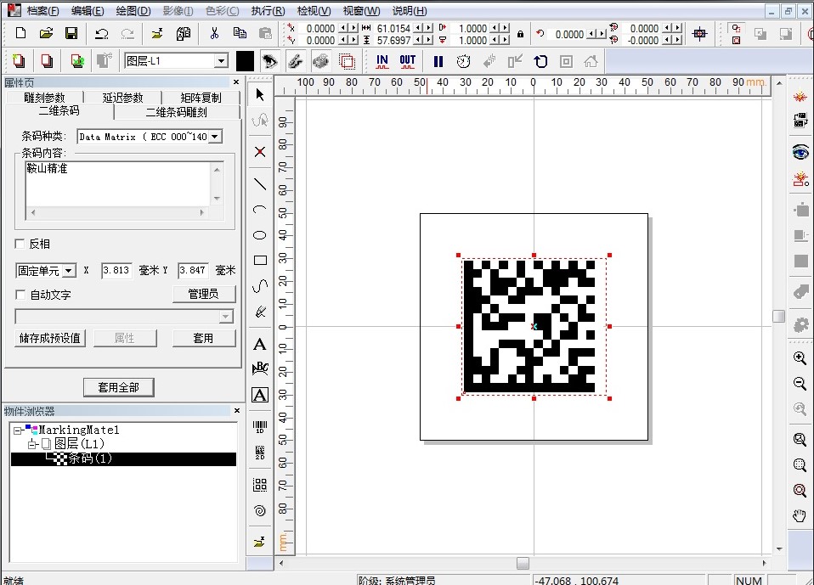Undo the last action
The height and width of the screenshot is (585, 814).
102,34
